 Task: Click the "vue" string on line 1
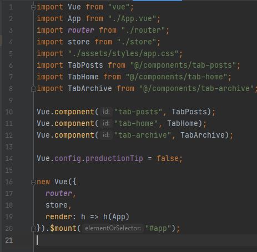[119, 7]
